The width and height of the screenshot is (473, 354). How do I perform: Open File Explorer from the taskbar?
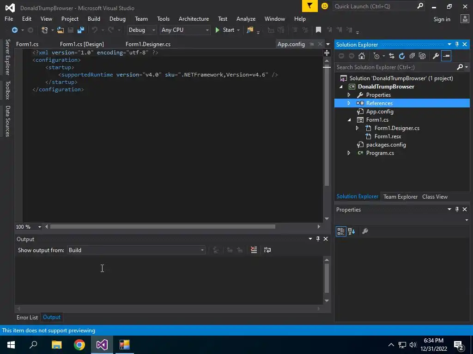(57, 345)
